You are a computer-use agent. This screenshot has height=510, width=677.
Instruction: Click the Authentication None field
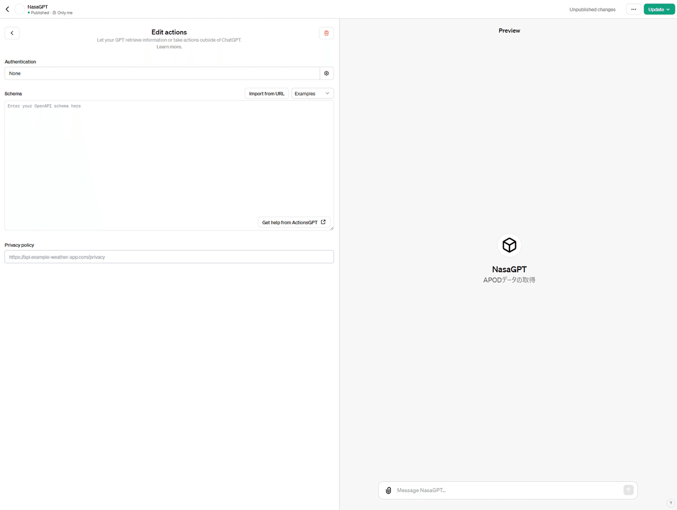point(162,73)
